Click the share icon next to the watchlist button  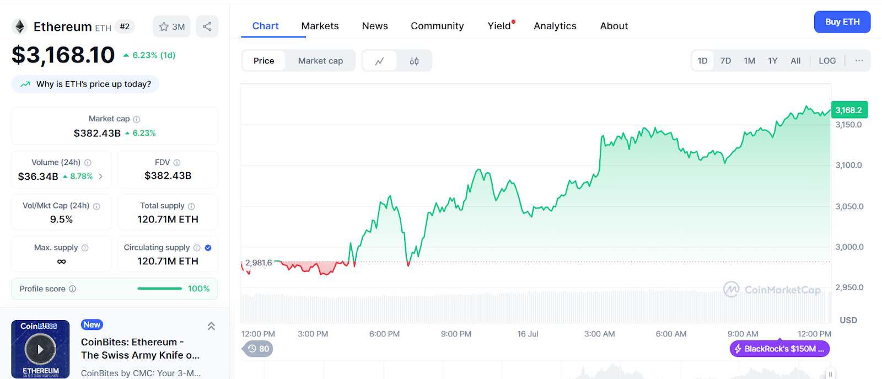207,26
